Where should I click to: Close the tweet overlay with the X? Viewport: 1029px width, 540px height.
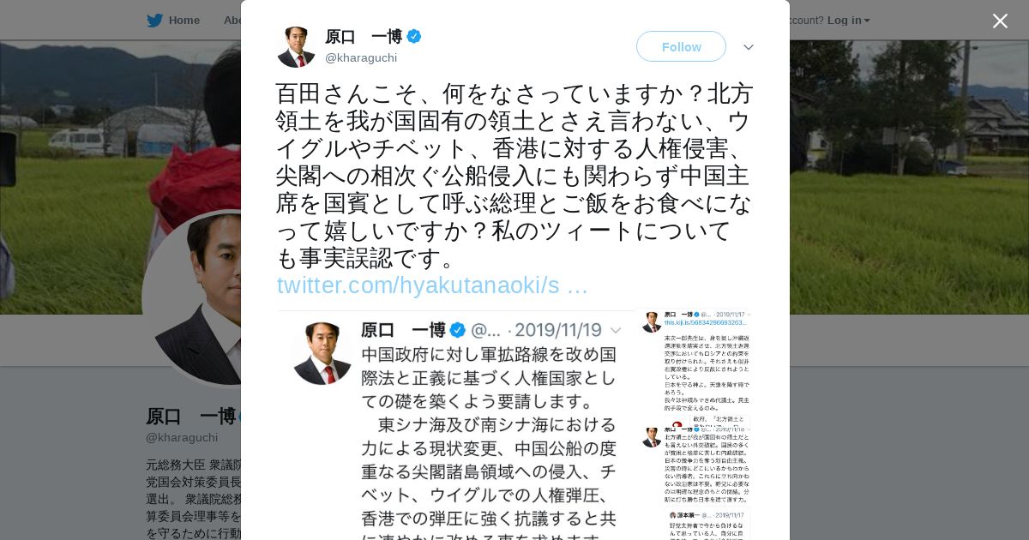tap(1000, 21)
